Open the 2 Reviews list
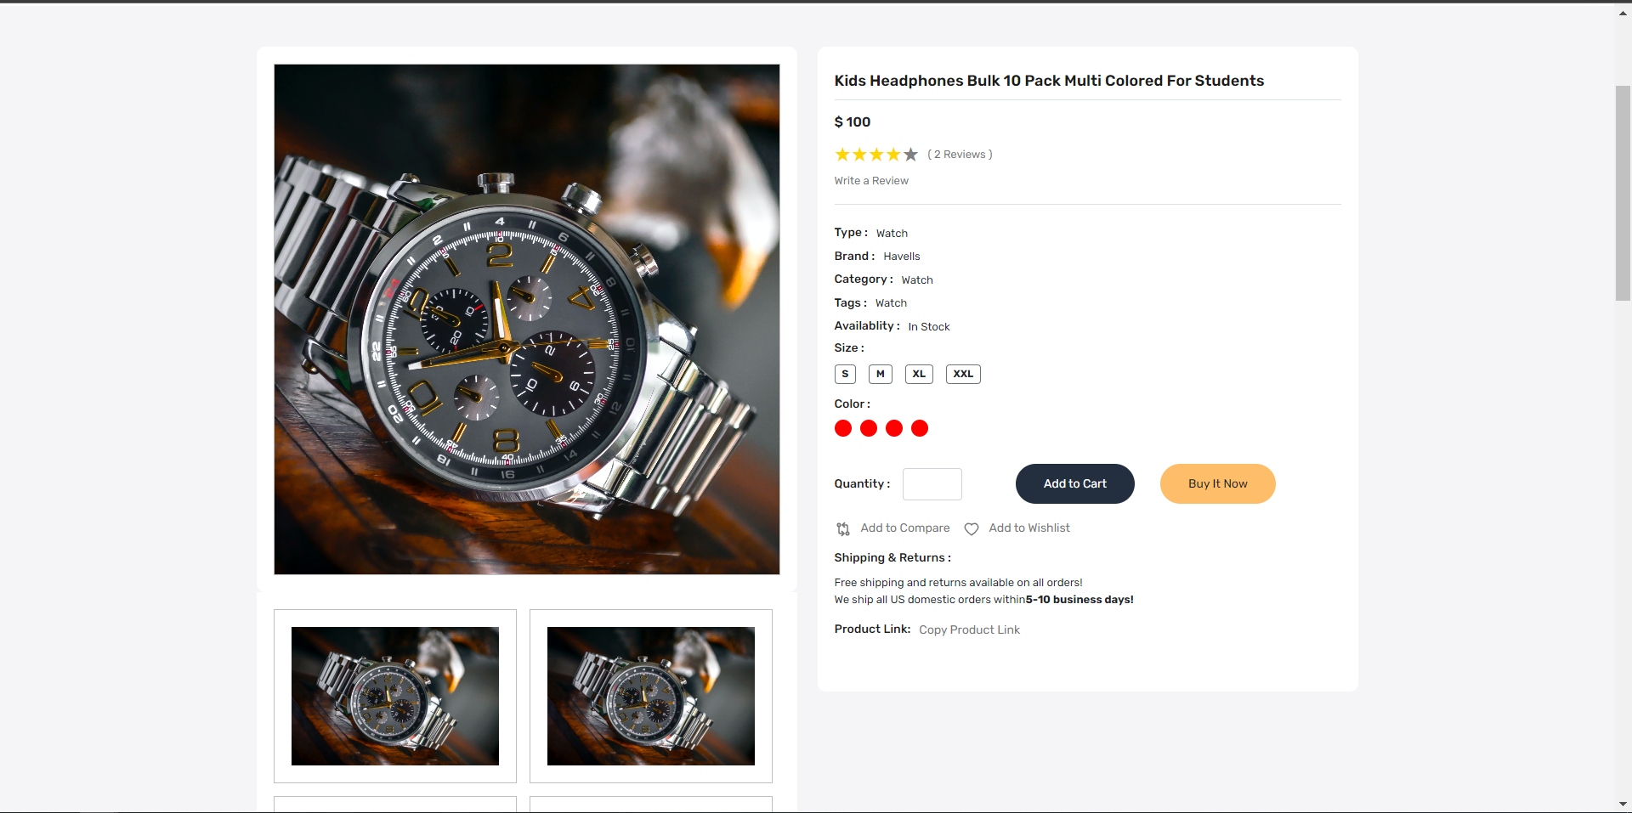 click(960, 155)
